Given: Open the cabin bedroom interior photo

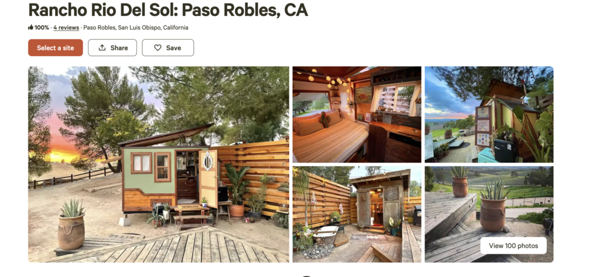Looking at the screenshot, I should [357, 115].
